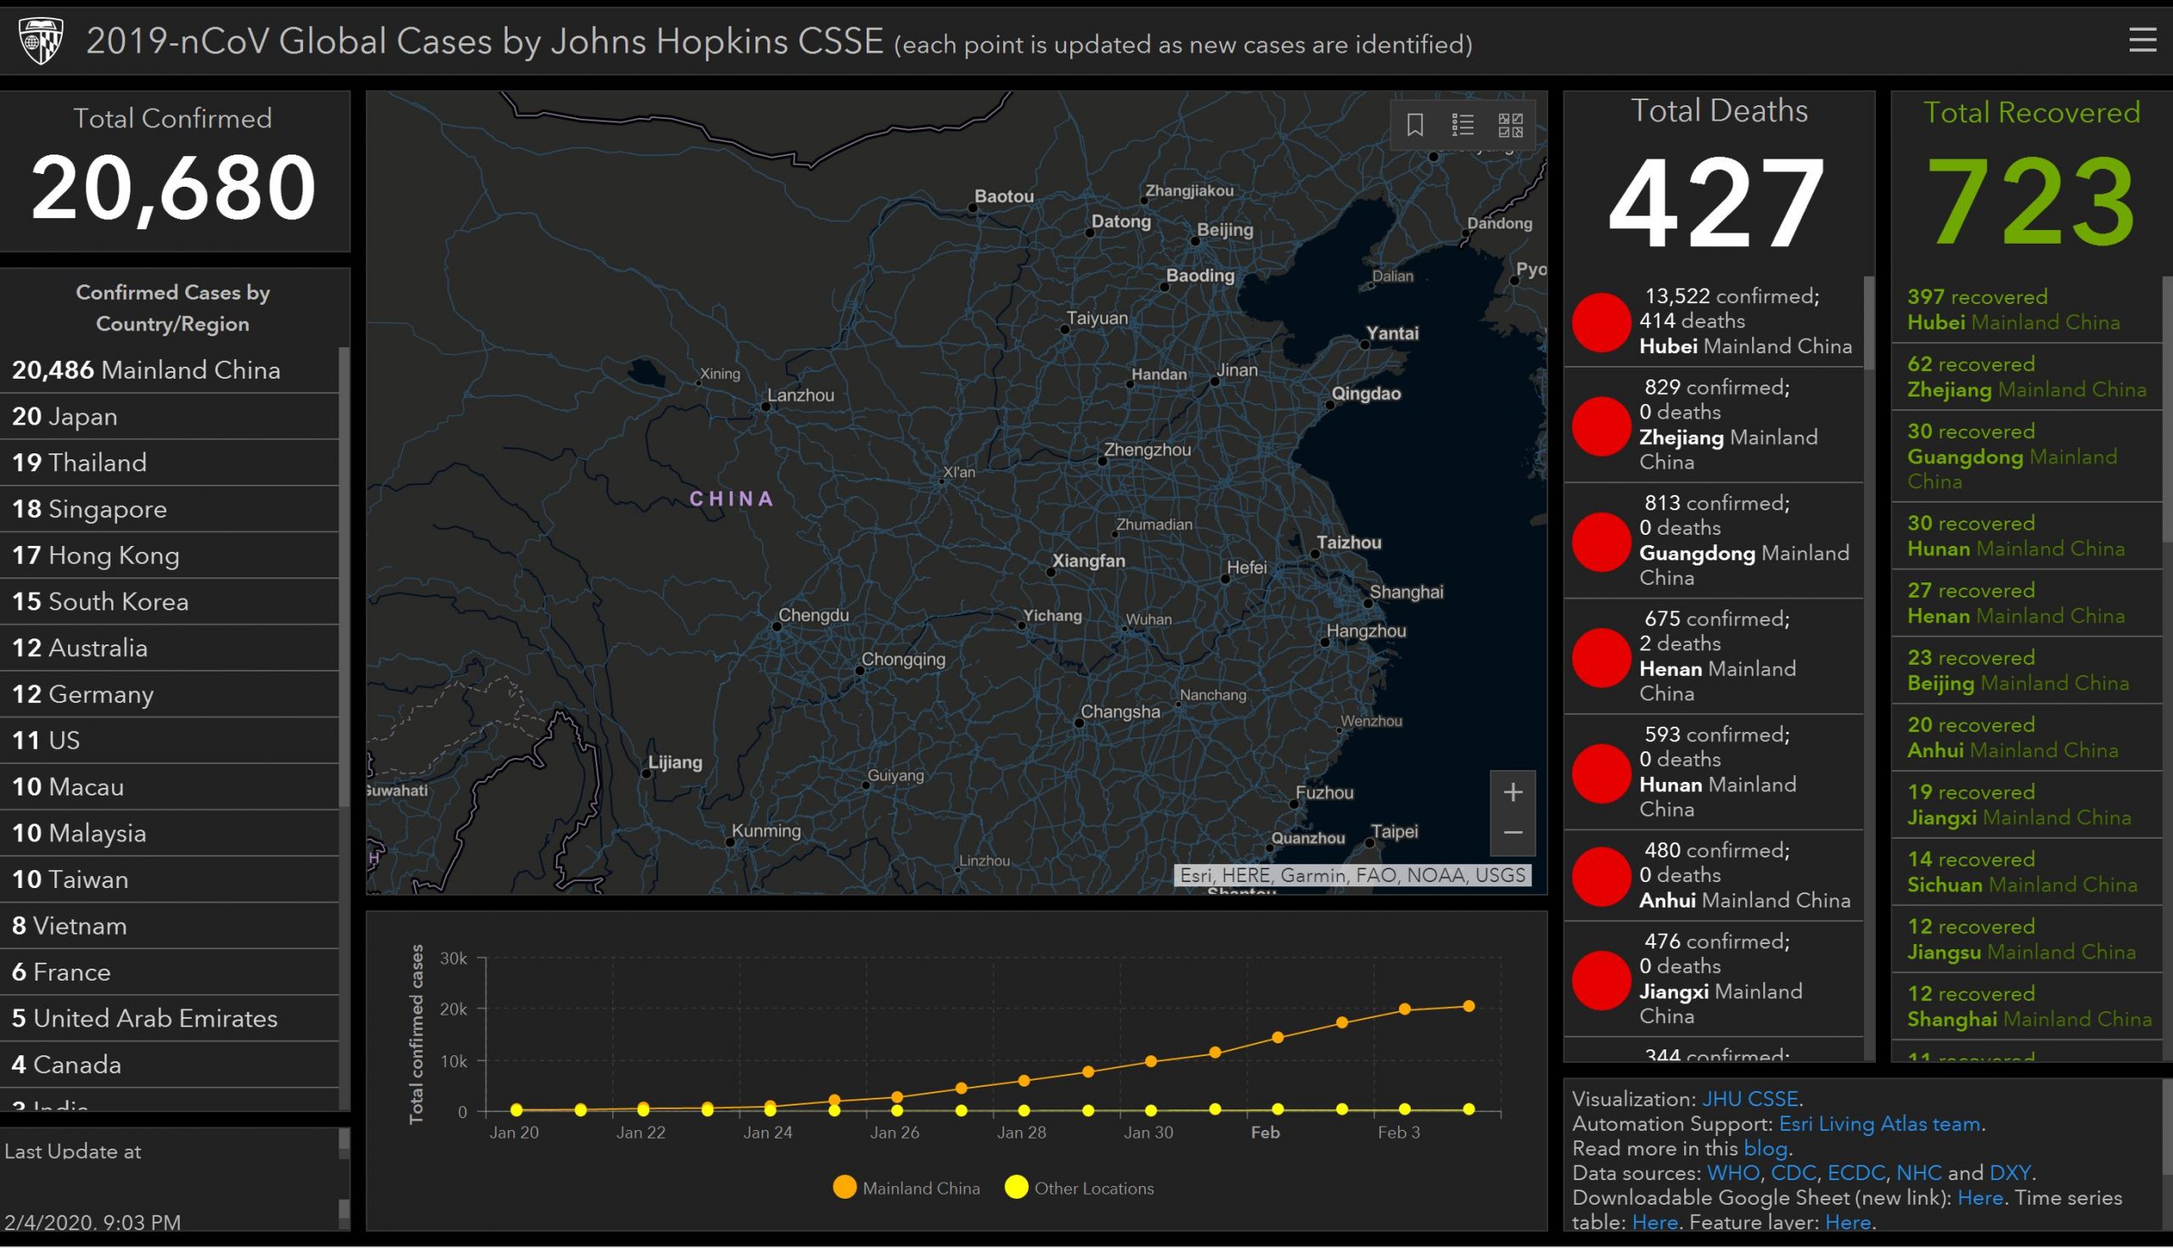This screenshot has height=1248, width=2173.
Task: Open the JHU CSSE link
Action: [x=1749, y=1099]
